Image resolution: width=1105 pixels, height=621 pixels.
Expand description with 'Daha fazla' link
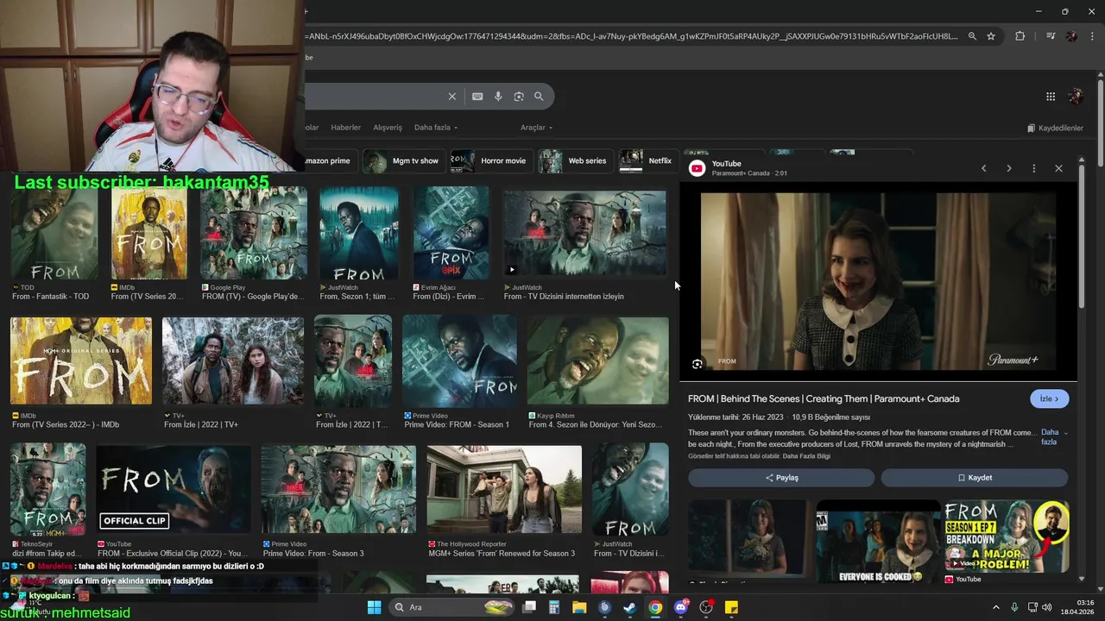pos(1050,437)
